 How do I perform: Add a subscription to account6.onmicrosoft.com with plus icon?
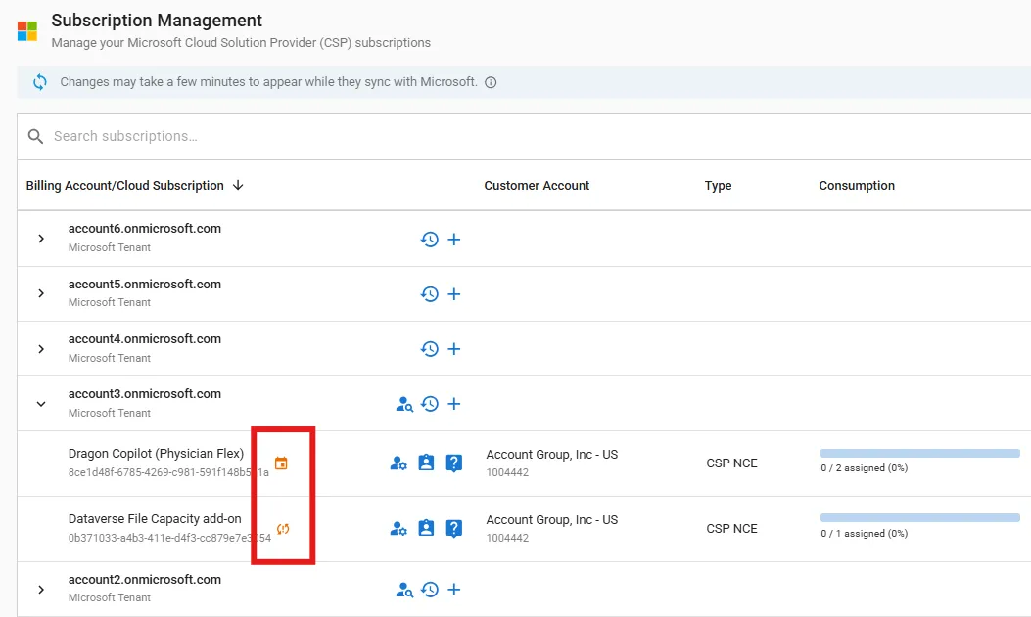453,240
